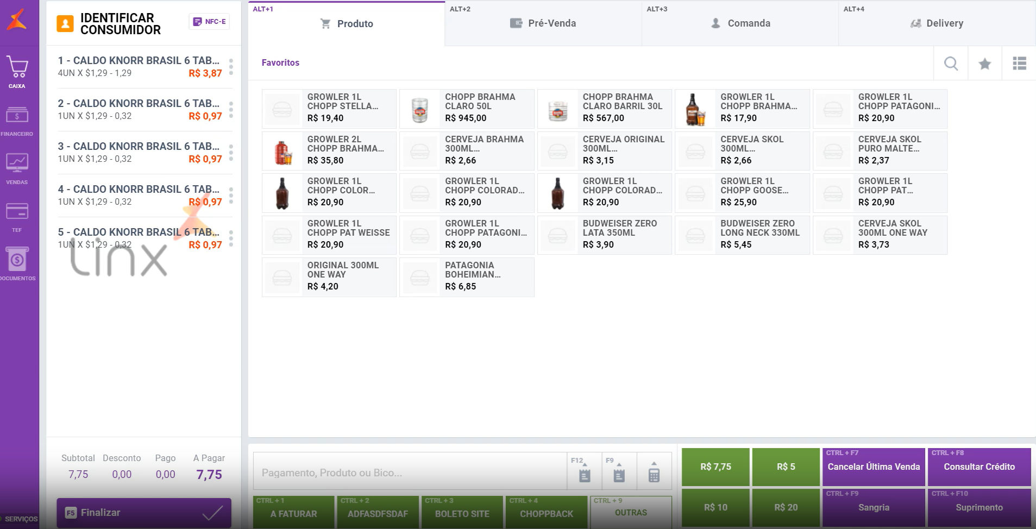The width and height of the screenshot is (1036, 529).
Task: Select the Produto tab
Action: [x=347, y=24]
